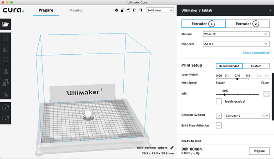Switch camera to right side view

pos(140,10)
